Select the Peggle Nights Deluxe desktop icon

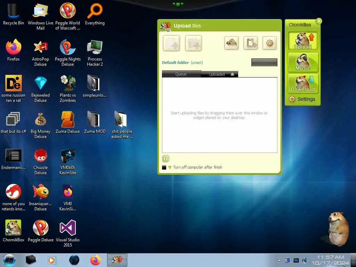coord(68,53)
